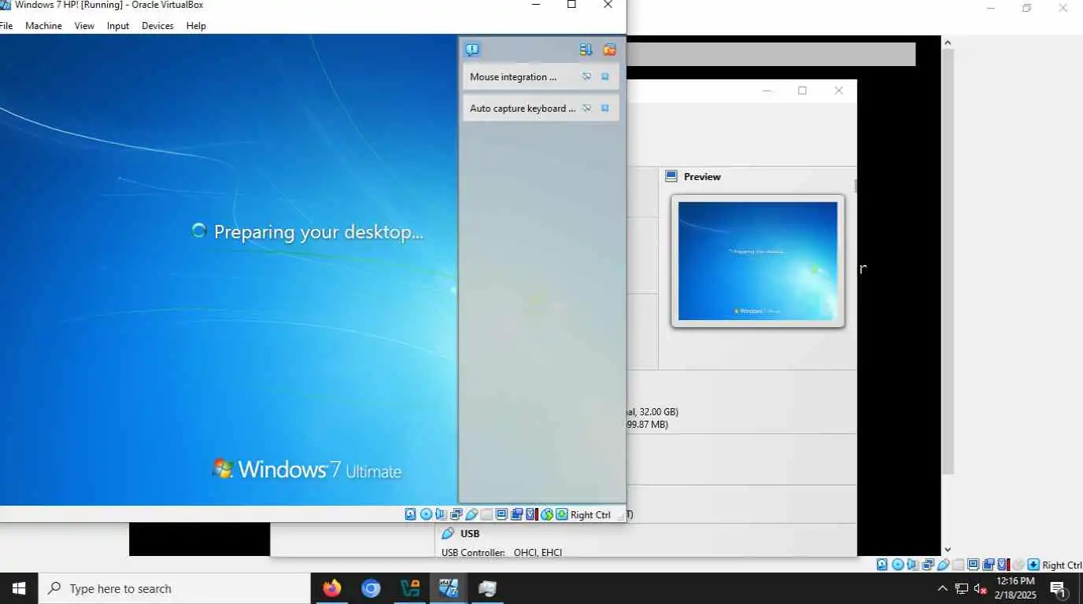Image resolution: width=1083 pixels, height=604 pixels.
Task: Click the delete finished notifications icon
Action: pos(609,50)
